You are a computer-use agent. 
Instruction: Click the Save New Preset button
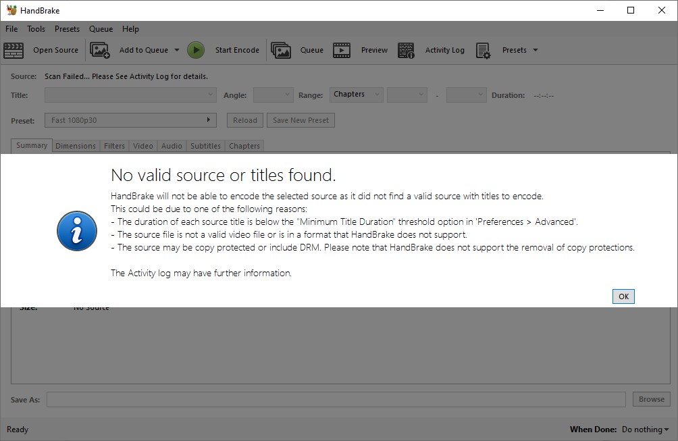point(301,120)
